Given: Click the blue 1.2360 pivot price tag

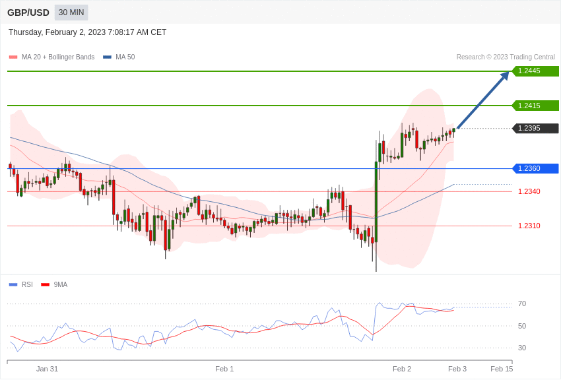Looking at the screenshot, I should tap(535, 168).
